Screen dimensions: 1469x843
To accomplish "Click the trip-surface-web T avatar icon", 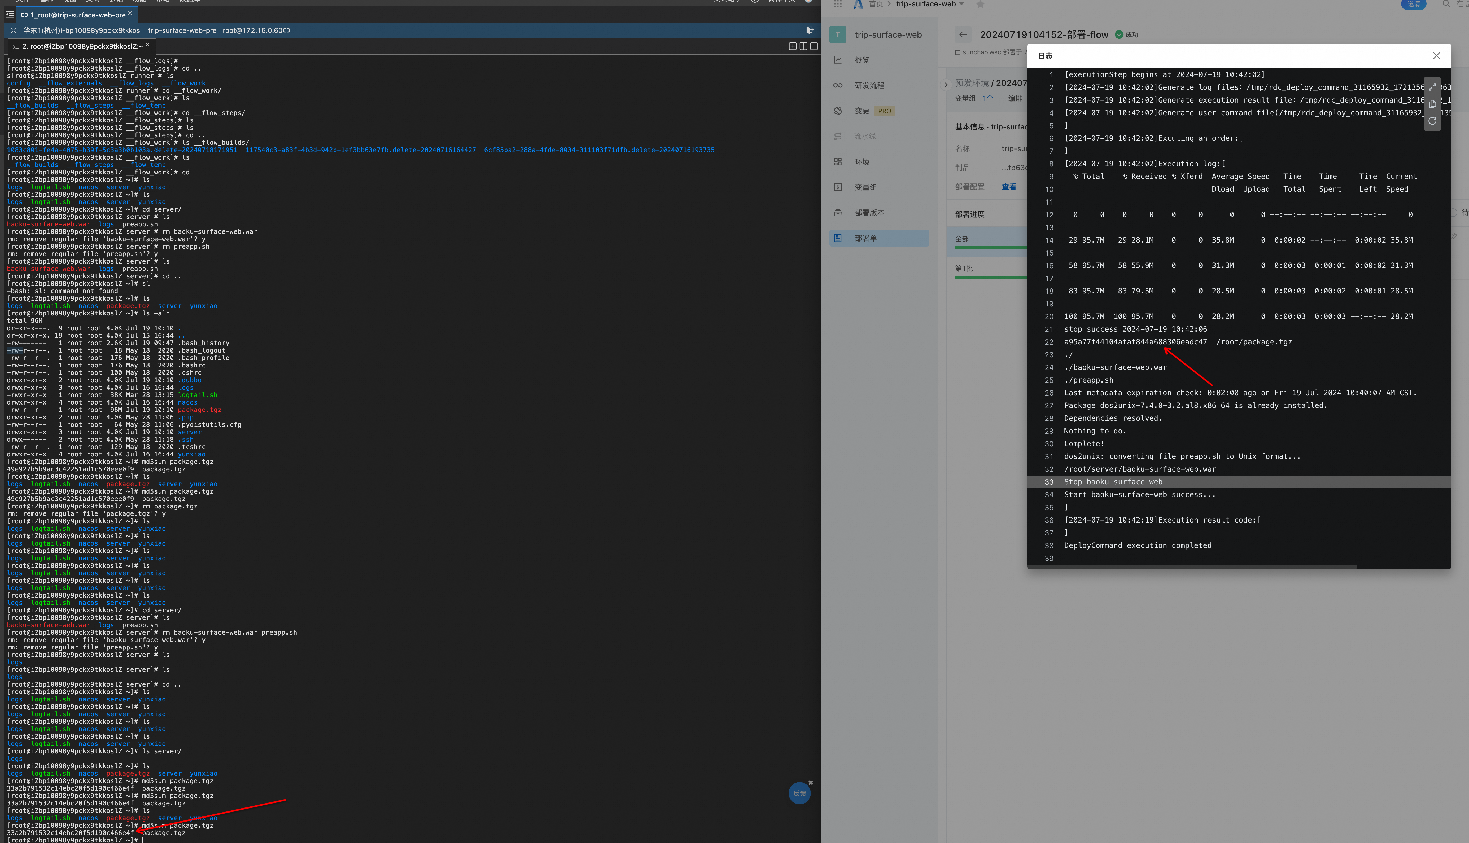I will [x=838, y=35].
